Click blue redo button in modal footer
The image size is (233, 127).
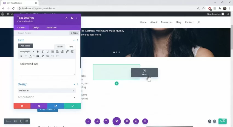click(56, 106)
